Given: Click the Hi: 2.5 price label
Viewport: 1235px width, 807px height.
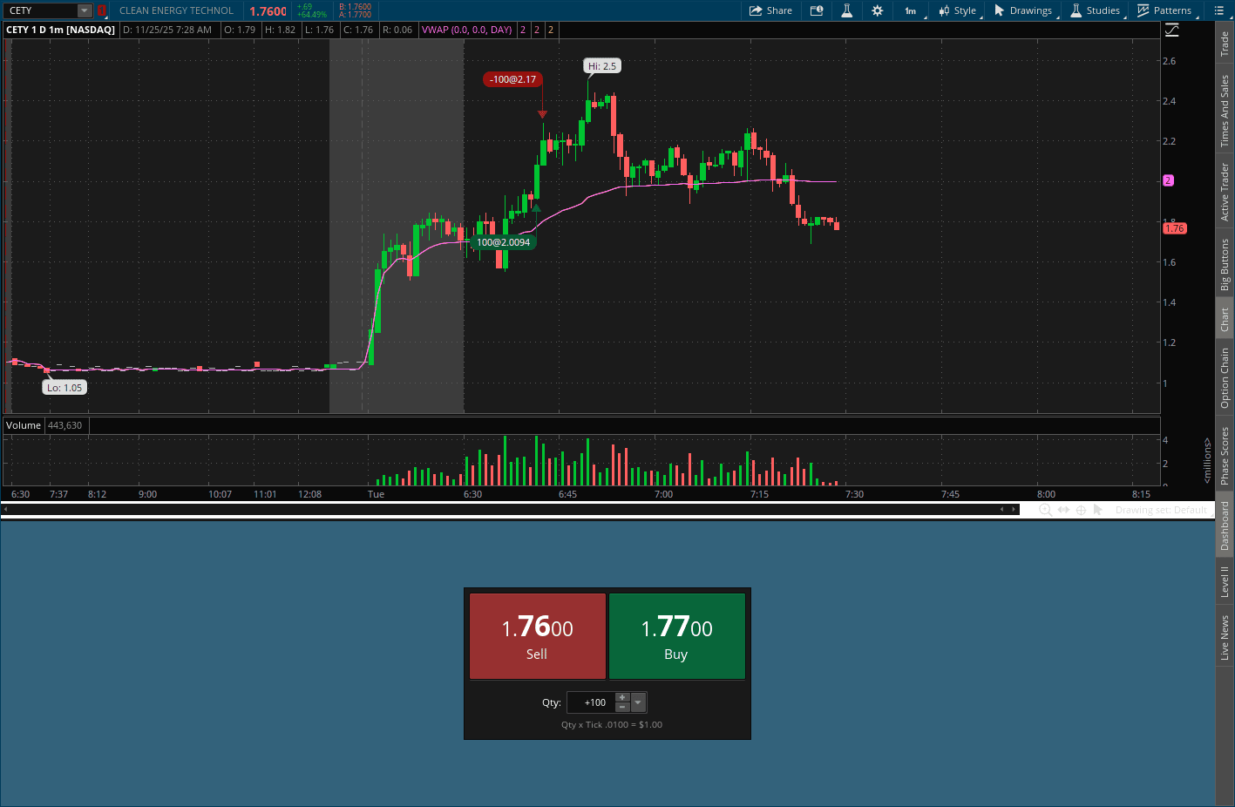Looking at the screenshot, I should point(601,66).
